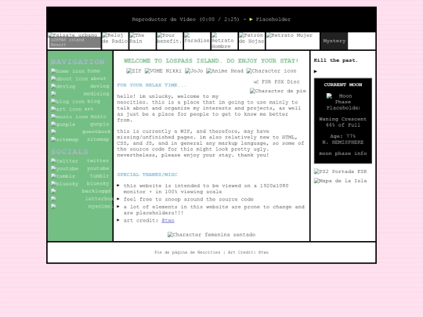The height and width of the screenshot is (317, 423).
Task: Open the PS2 Portada FSR image
Action: click(340, 171)
